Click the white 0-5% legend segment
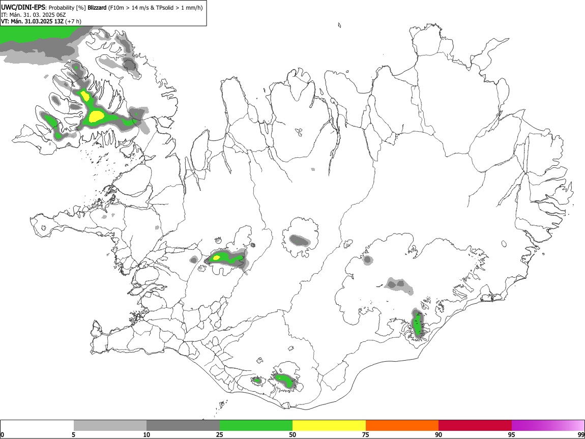 click(x=37, y=426)
